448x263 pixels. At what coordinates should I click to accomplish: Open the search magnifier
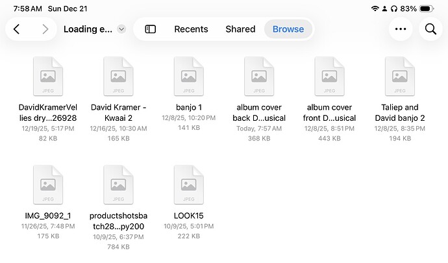[x=430, y=29]
